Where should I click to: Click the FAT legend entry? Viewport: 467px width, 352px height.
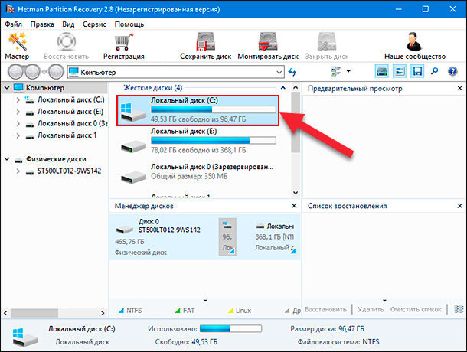coord(185,311)
